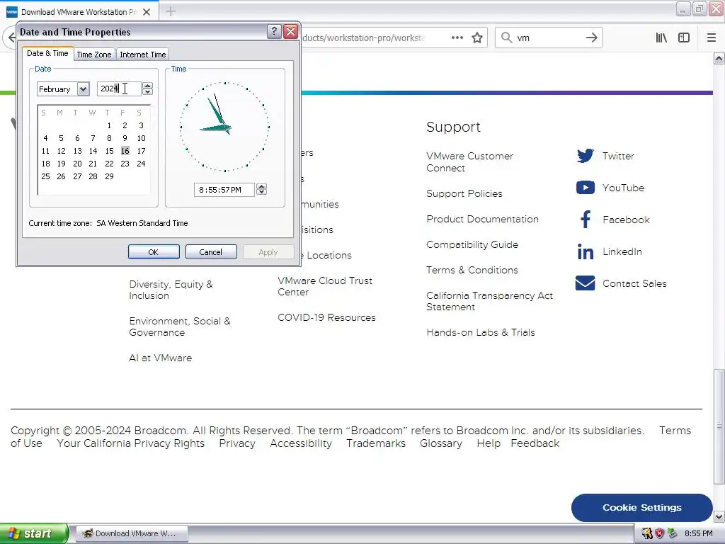Switch to the Internet Time tab
The height and width of the screenshot is (544, 725).
[142, 55]
